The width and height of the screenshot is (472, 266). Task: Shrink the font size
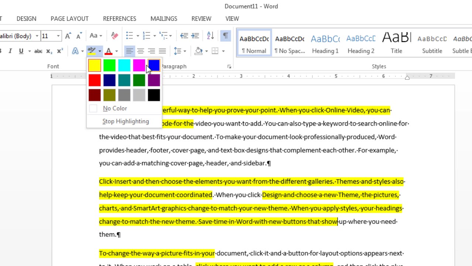[79, 36]
